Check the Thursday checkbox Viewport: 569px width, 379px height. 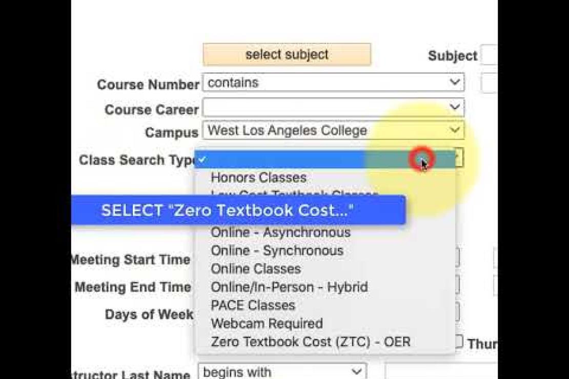pyautogui.click(x=459, y=342)
